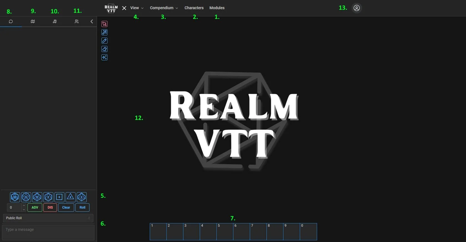Pick the eraser tool
This screenshot has width=466, height=242.
click(104, 49)
